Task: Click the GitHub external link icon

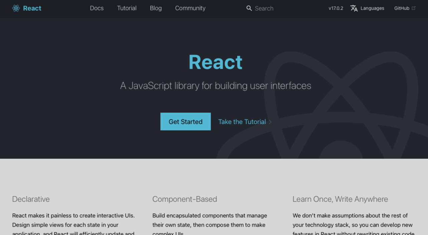Action: click(414, 8)
